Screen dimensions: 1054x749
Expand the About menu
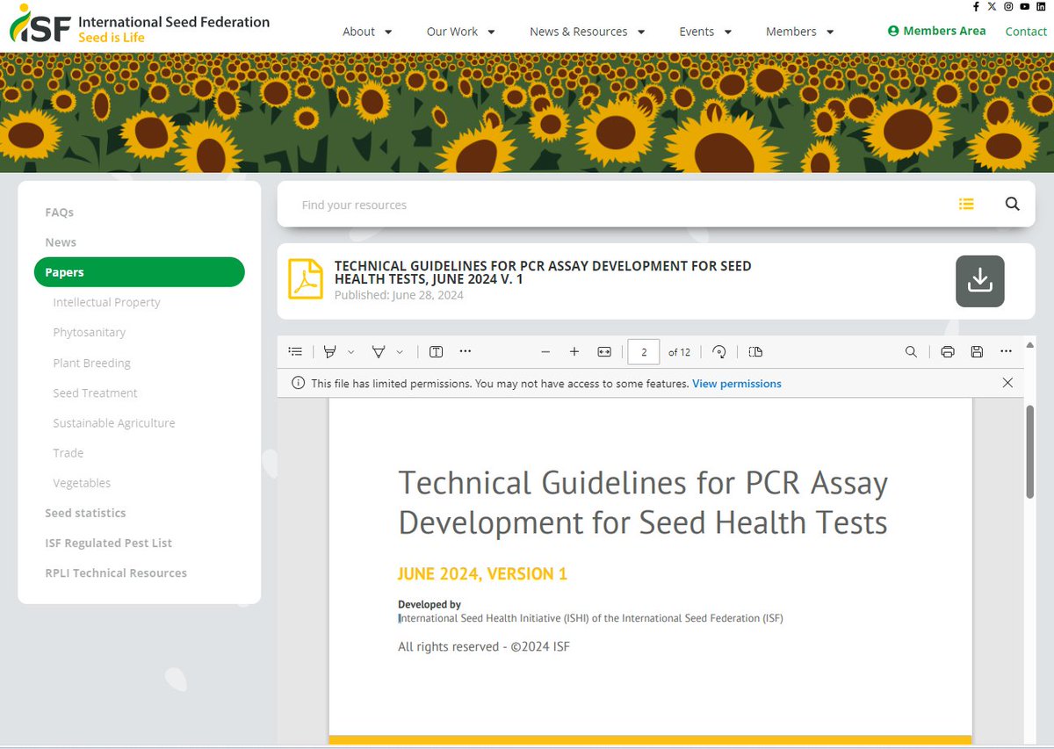pyautogui.click(x=367, y=32)
